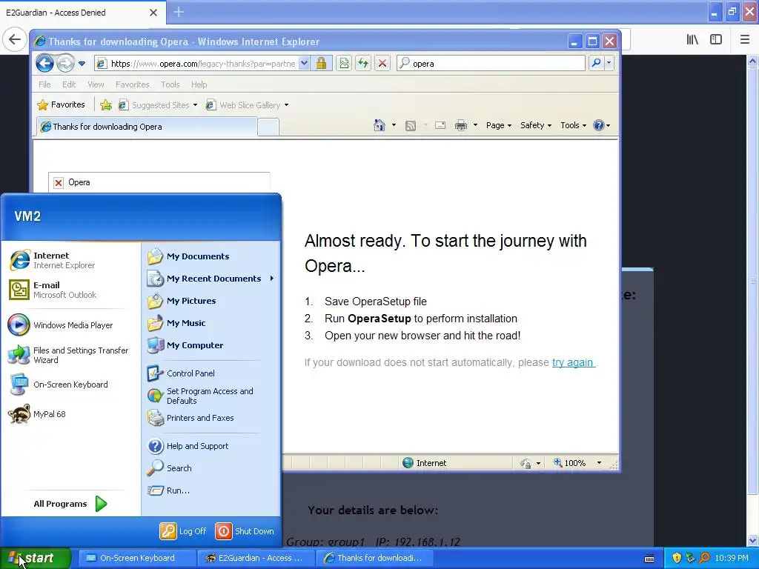Click the hamburger menu in MyPal browser window
Screen dimensions: 759x569
(744, 40)
